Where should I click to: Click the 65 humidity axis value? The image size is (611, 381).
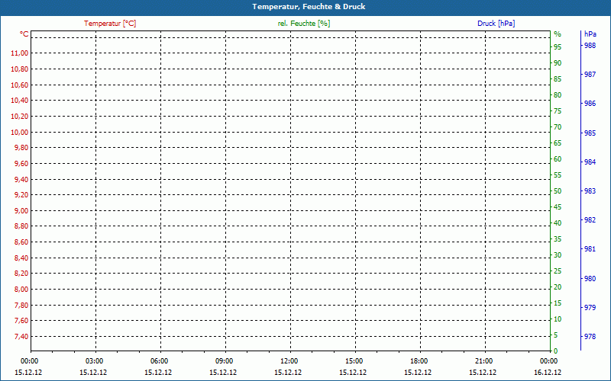coord(558,143)
